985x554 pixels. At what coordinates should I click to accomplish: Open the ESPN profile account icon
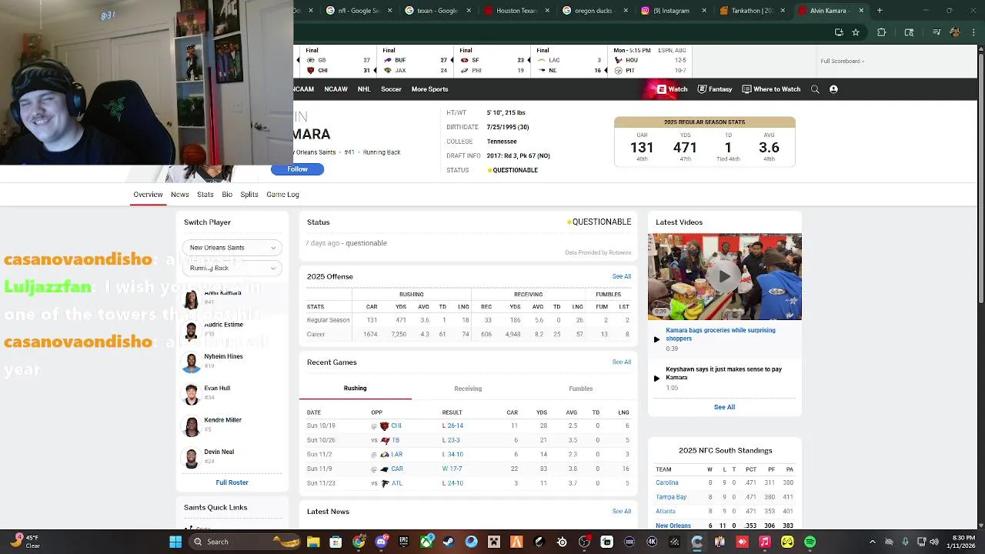833,89
